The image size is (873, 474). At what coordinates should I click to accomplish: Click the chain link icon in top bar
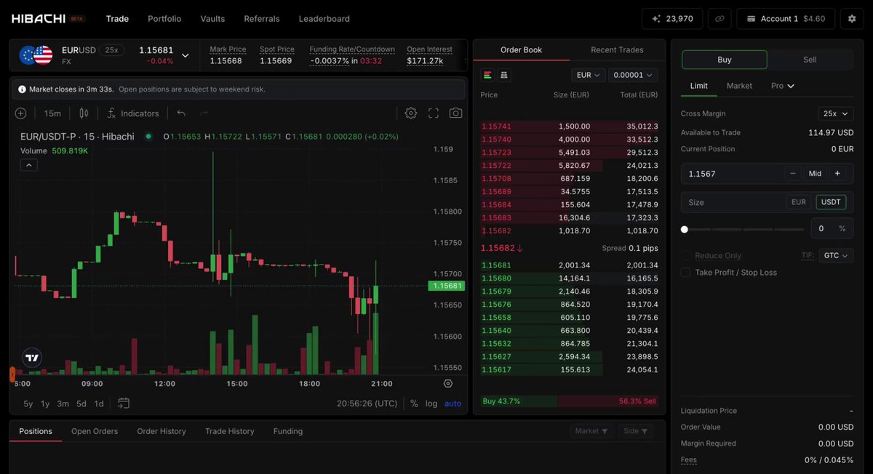719,19
